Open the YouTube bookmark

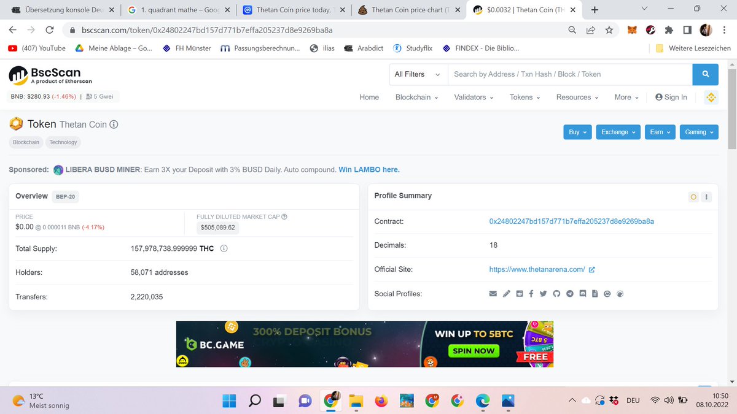pyautogui.click(x=37, y=48)
